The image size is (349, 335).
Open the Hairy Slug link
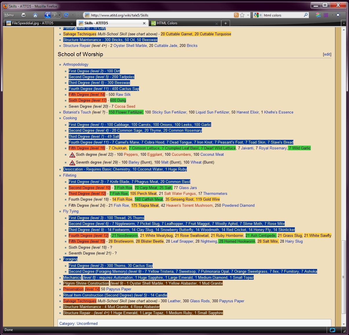[x=294, y=241]
